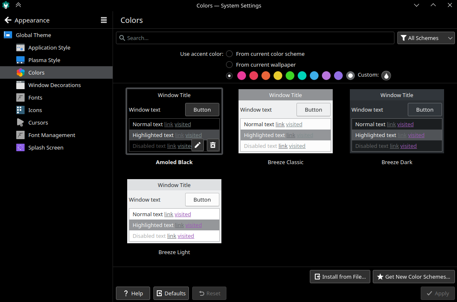The width and height of the screenshot is (457, 302).
Task: Click the 'Breeze Light' scheme label
Action: 174,252
